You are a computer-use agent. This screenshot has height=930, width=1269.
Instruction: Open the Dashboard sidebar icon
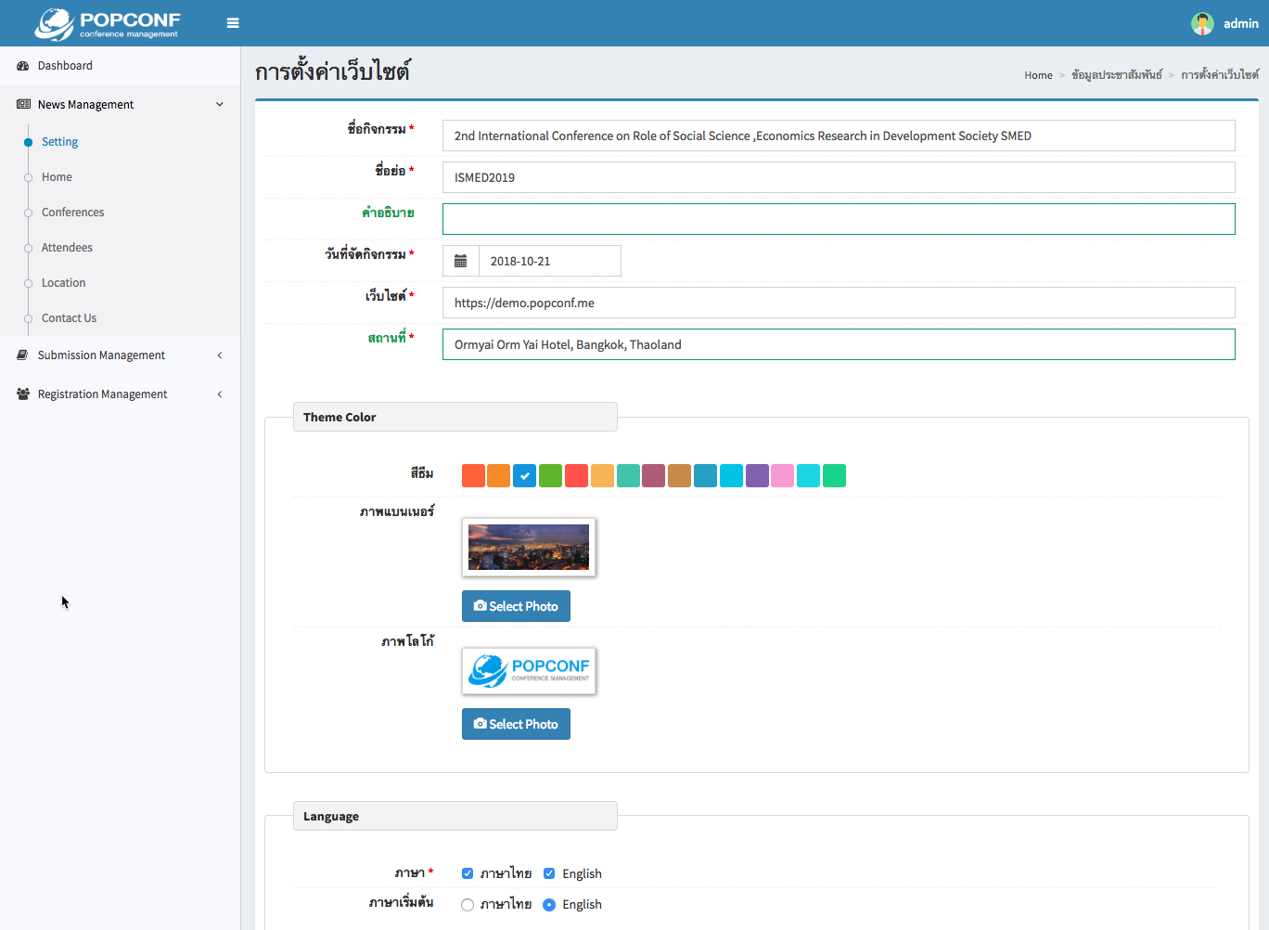[x=23, y=66]
